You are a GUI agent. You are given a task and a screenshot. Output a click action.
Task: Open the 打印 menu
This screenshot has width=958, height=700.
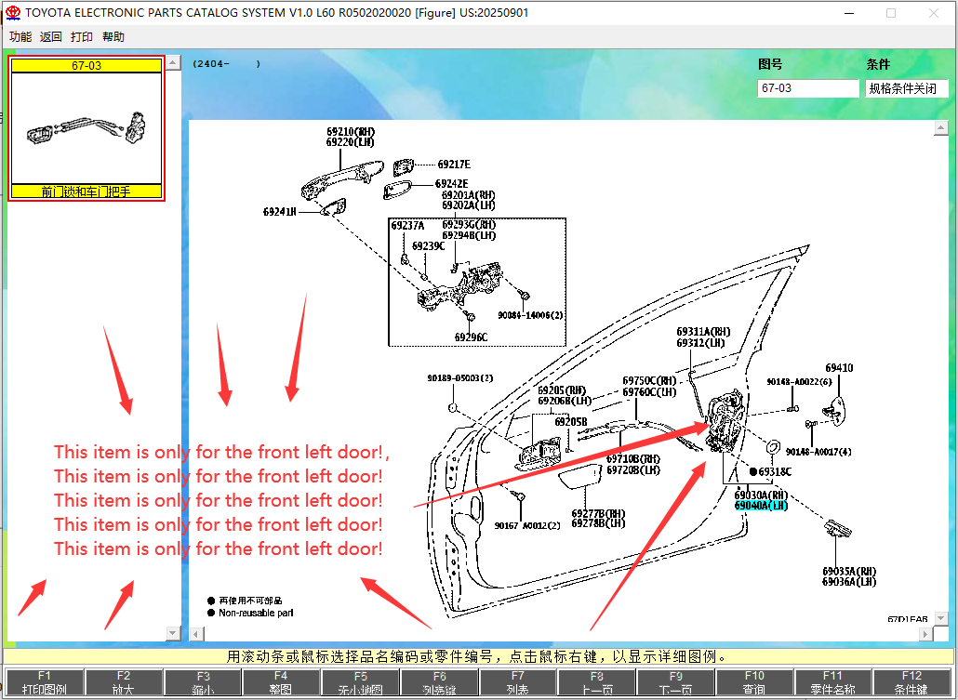click(81, 36)
